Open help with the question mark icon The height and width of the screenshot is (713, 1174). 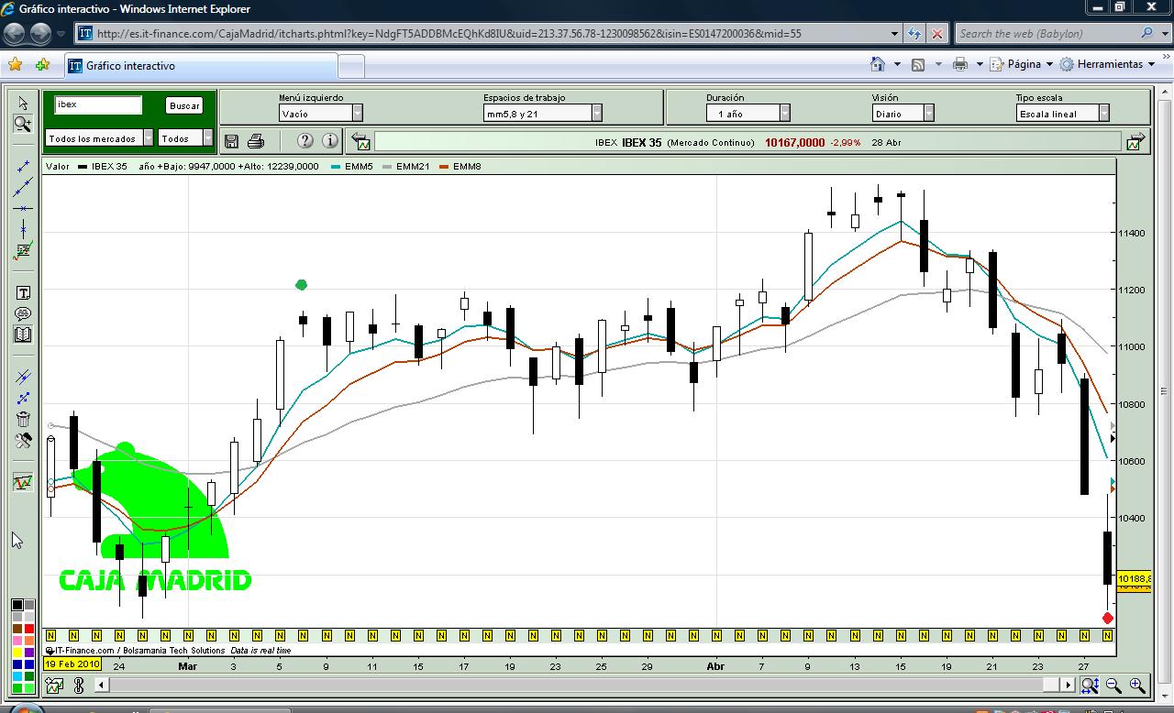pyautogui.click(x=305, y=140)
